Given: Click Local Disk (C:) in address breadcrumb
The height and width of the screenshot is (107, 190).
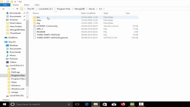Looking at the screenshot, I should coord(46,9).
